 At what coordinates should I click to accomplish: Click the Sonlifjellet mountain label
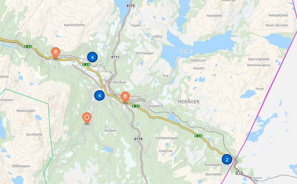pos(34,134)
